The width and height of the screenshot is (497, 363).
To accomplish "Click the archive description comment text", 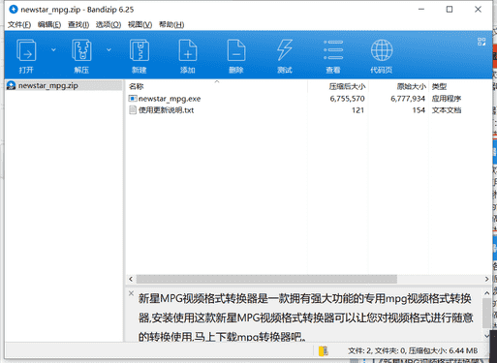I will [306, 318].
